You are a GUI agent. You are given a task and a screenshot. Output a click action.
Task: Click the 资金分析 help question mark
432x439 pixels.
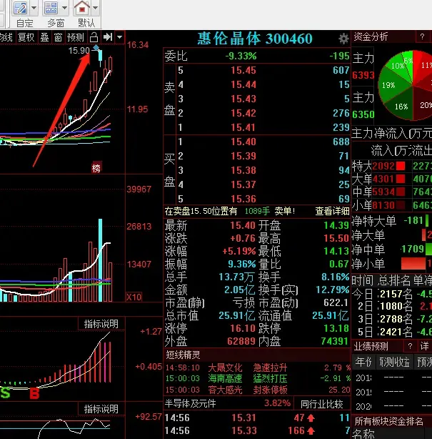(422, 36)
